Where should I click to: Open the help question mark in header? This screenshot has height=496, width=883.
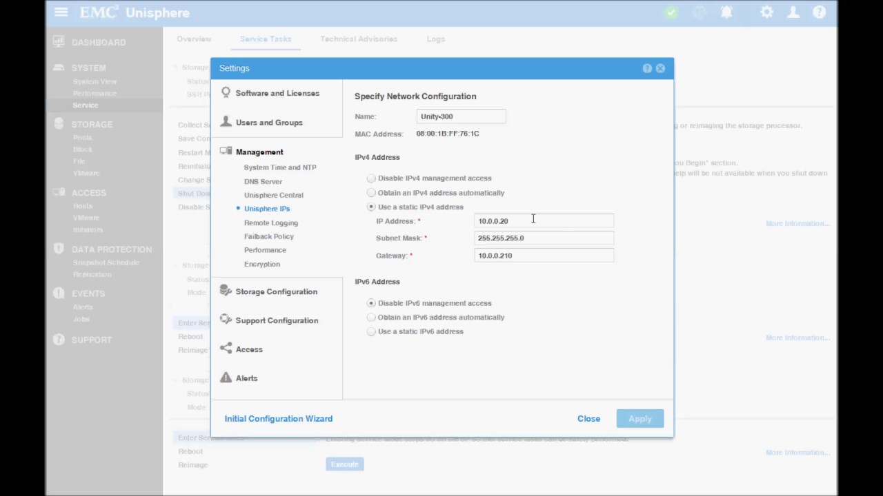(819, 12)
